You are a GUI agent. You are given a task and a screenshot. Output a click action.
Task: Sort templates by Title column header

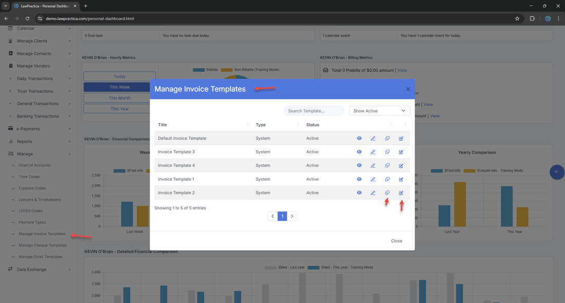click(x=163, y=125)
